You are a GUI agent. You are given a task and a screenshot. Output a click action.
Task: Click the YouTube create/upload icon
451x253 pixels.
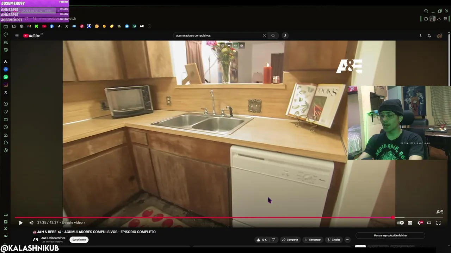pyautogui.click(x=420, y=35)
